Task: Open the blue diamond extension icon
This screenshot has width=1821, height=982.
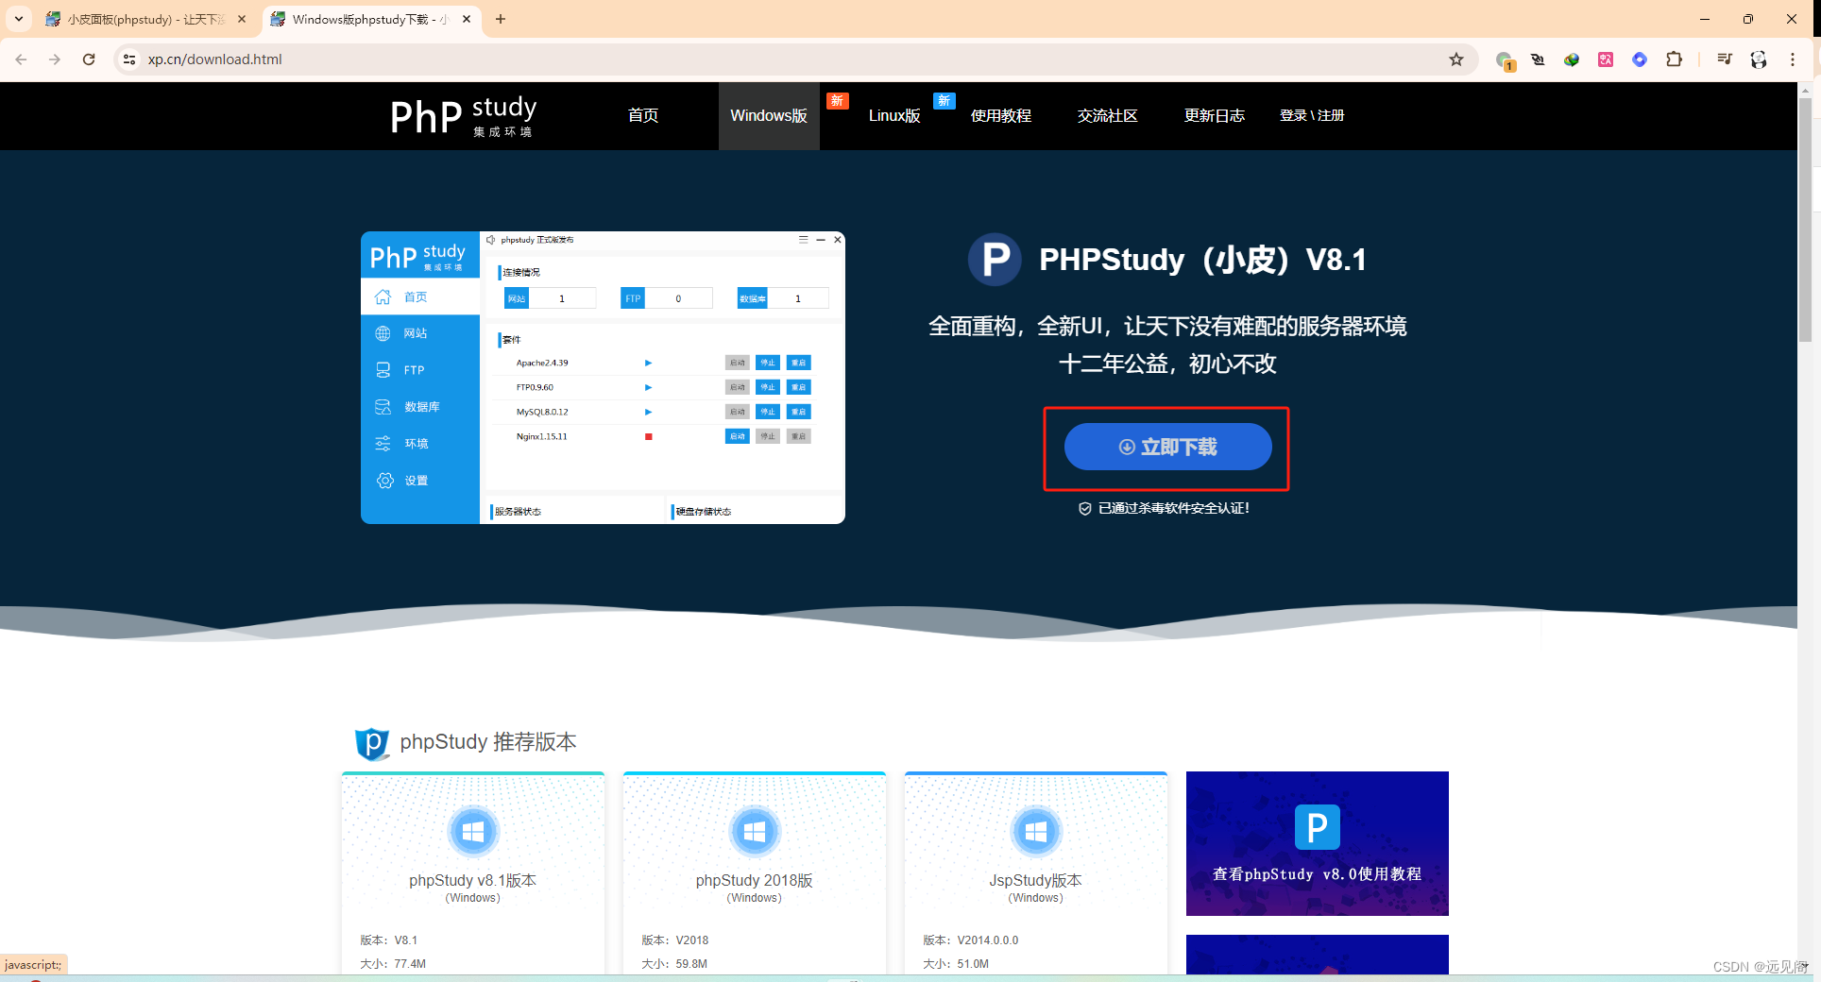Action: pos(1640,59)
